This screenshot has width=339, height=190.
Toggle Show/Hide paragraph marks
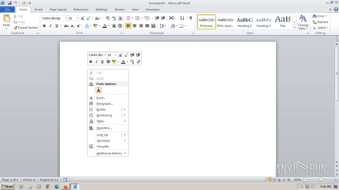(x=191, y=18)
